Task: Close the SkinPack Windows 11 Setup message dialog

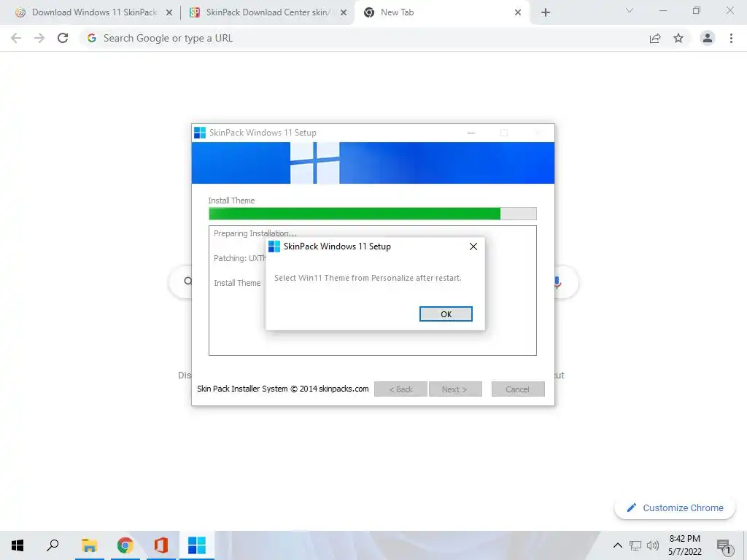Action: pyautogui.click(x=473, y=246)
